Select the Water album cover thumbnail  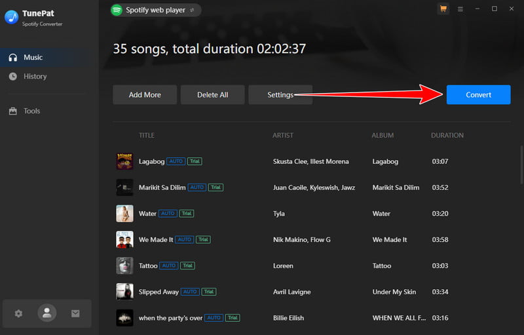[124, 213]
